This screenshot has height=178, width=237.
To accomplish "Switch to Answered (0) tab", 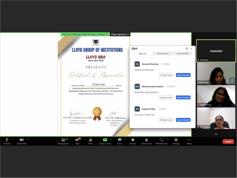I will [162, 53].
